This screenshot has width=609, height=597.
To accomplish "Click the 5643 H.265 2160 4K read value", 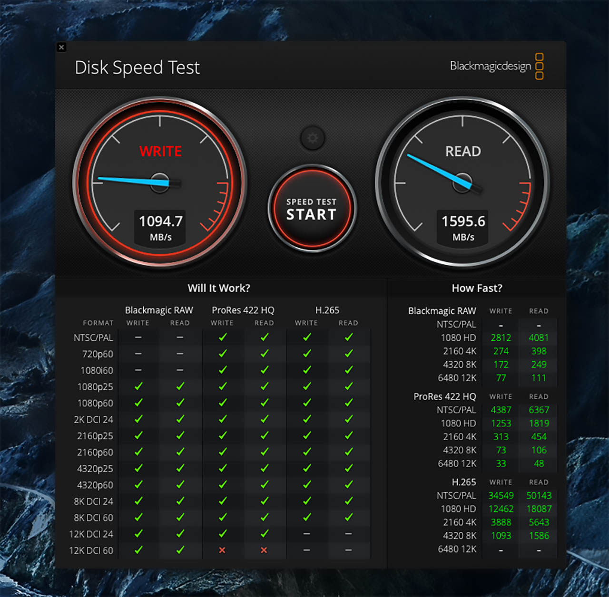I will 539,522.
